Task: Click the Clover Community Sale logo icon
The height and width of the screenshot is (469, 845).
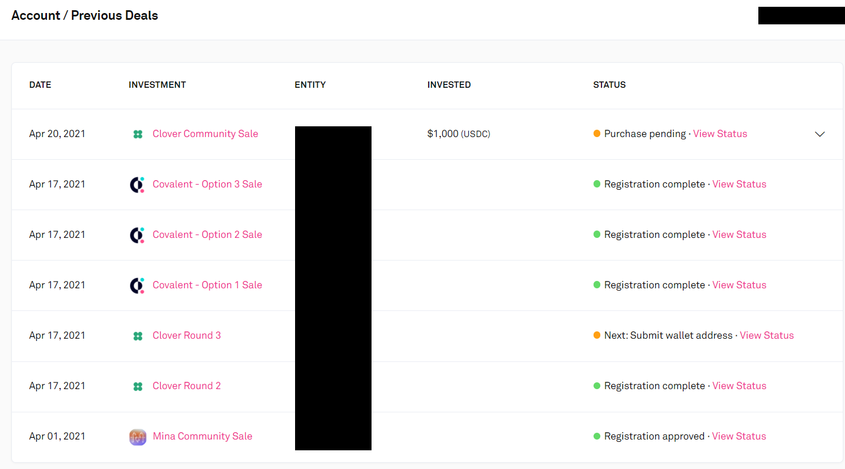Action: pyautogui.click(x=138, y=134)
